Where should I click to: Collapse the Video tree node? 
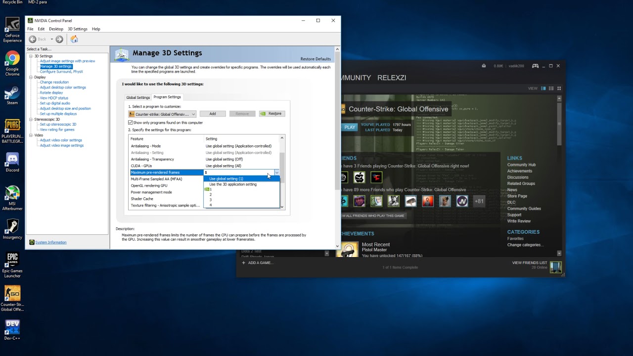click(x=31, y=135)
